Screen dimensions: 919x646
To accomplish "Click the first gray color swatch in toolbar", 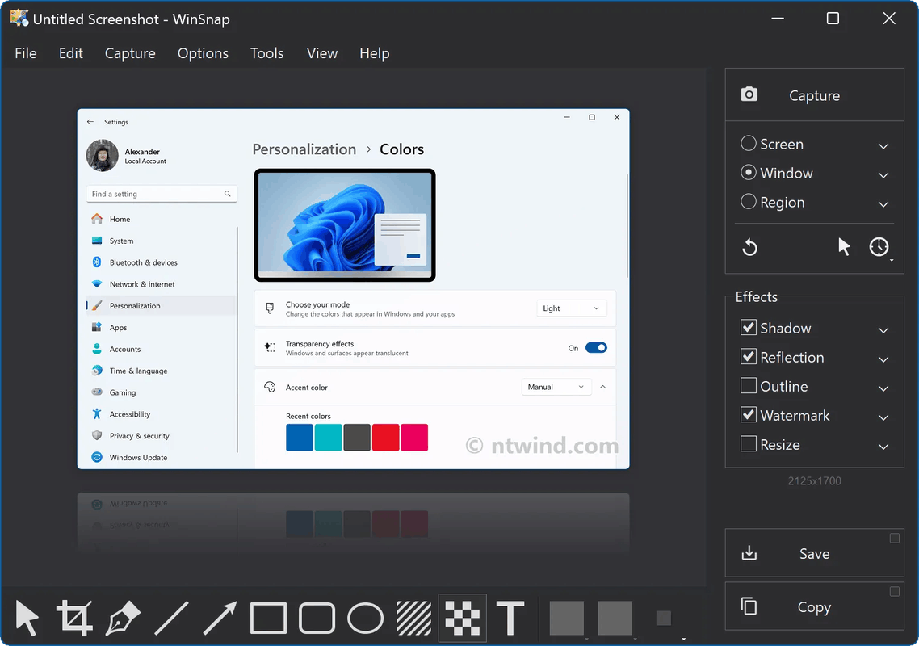I will [x=566, y=618].
